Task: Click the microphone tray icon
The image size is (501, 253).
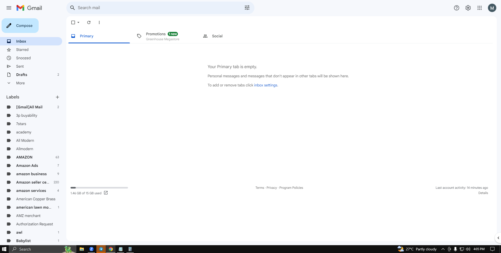Action: [455, 249]
